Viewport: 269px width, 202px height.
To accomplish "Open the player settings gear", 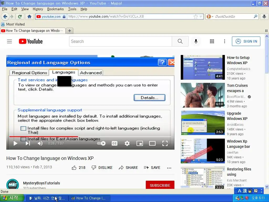I will click(x=127, y=143).
